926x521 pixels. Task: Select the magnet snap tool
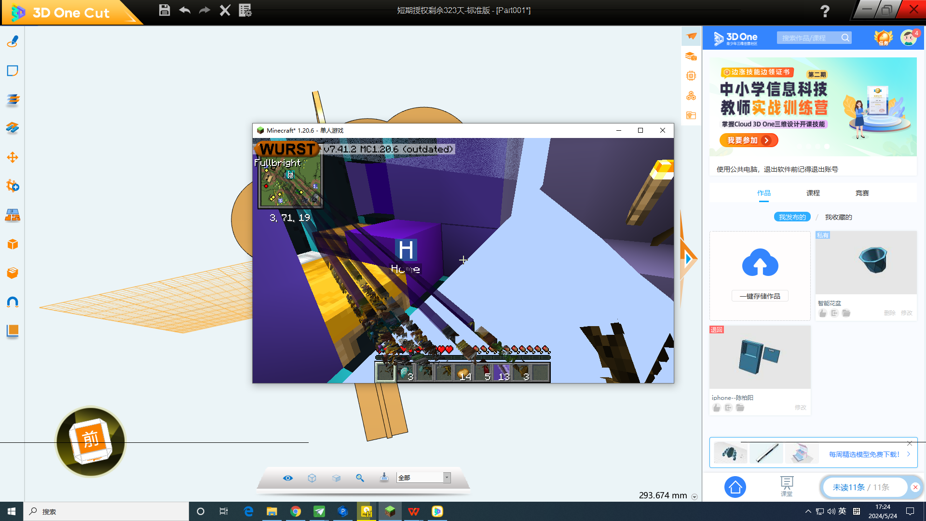pos(13,302)
